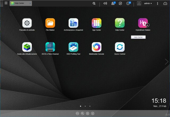Open the Help Center desktop icon
This screenshot has height=117, width=170.
[120, 23]
